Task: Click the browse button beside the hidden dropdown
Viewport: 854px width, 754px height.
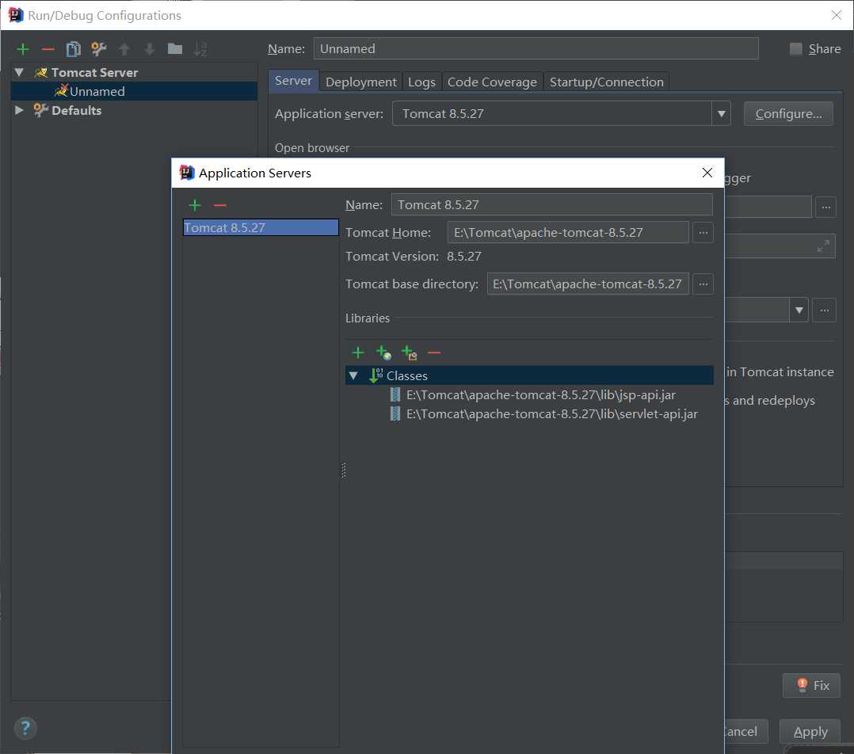Action: [x=824, y=310]
